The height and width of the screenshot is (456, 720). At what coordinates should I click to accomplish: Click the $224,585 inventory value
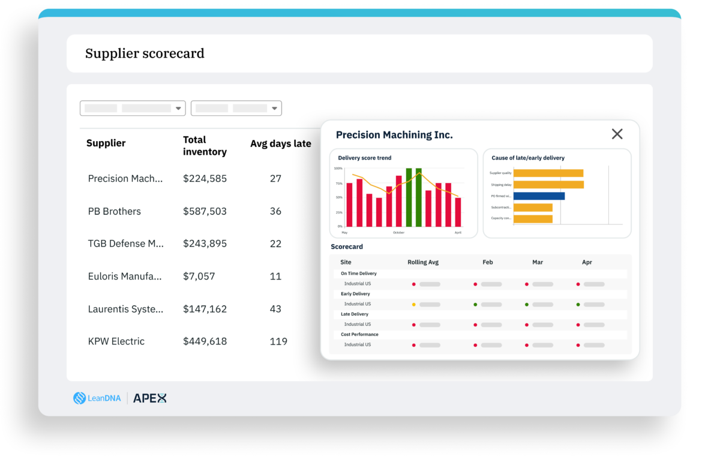[205, 178]
